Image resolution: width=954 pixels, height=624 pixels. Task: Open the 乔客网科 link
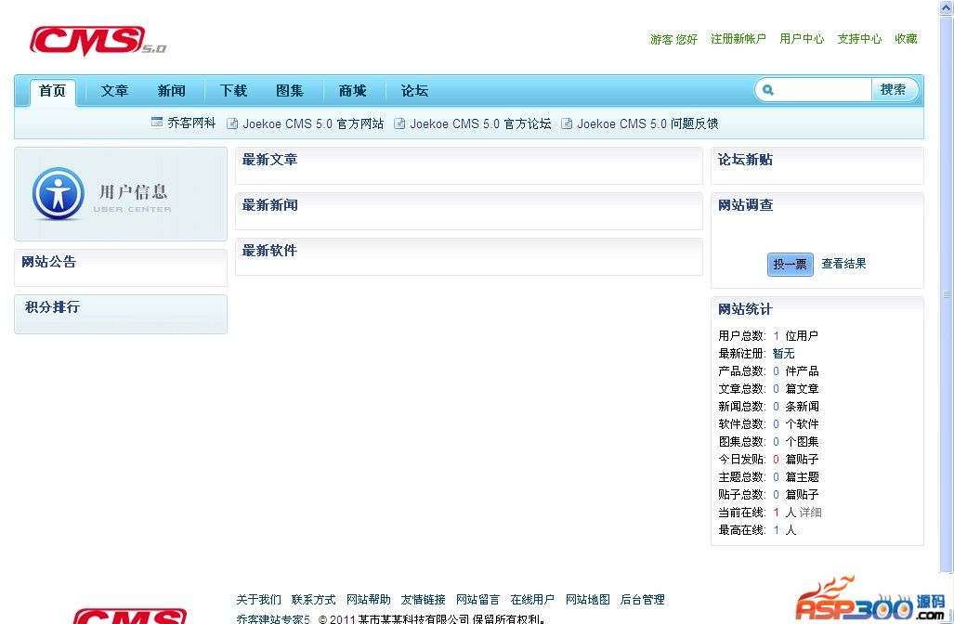pyautogui.click(x=191, y=123)
